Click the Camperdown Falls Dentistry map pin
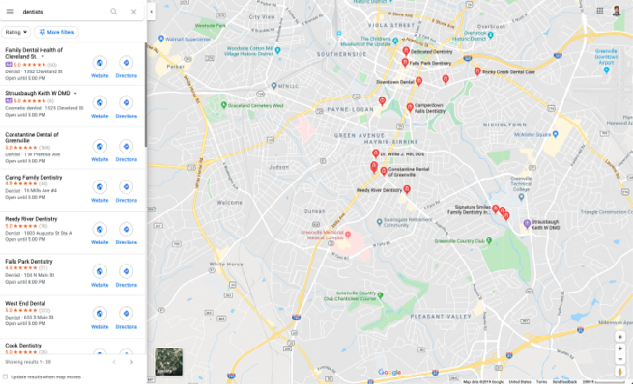This screenshot has height=390, width=633. 410,108
